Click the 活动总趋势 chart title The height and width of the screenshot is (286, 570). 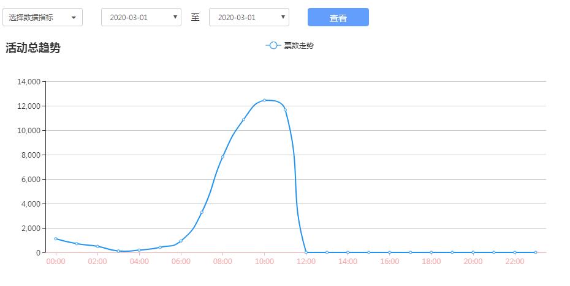tap(33, 48)
